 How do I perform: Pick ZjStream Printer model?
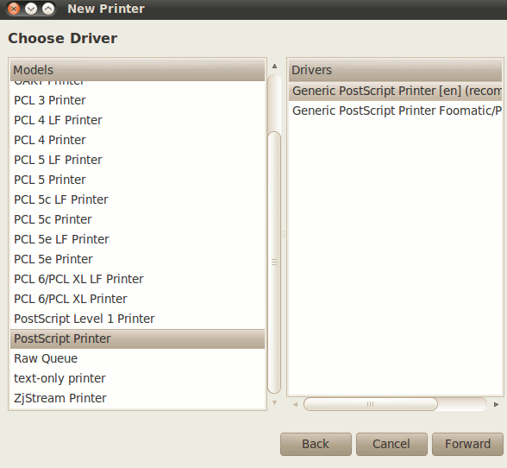pos(137,398)
